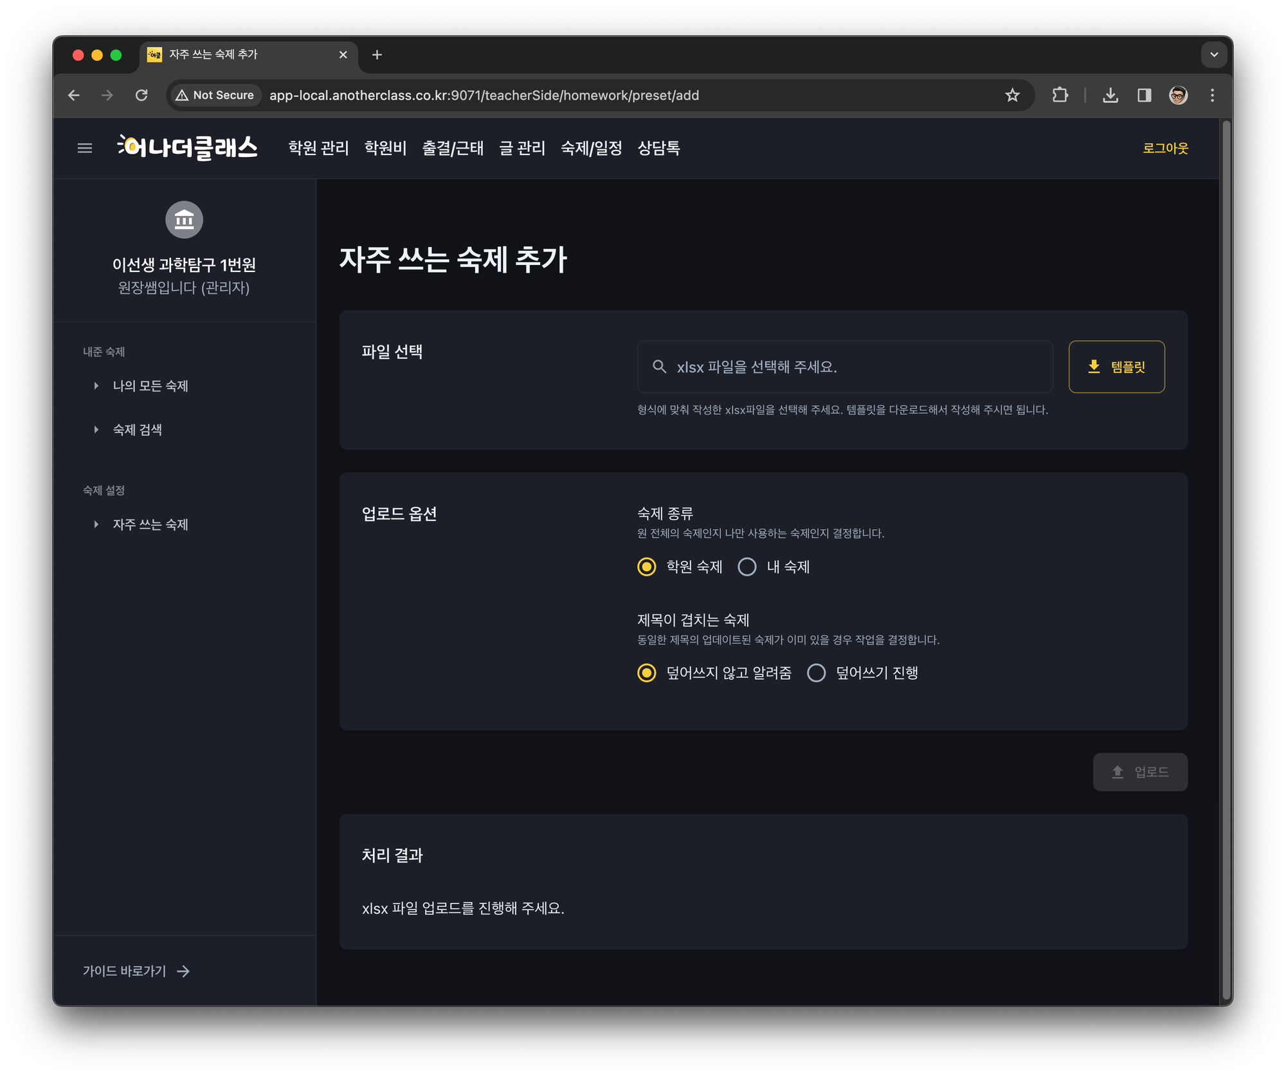Viewport: 1286px width, 1076px height.
Task: Click the page vertical scrollbar
Action: 1226,560
